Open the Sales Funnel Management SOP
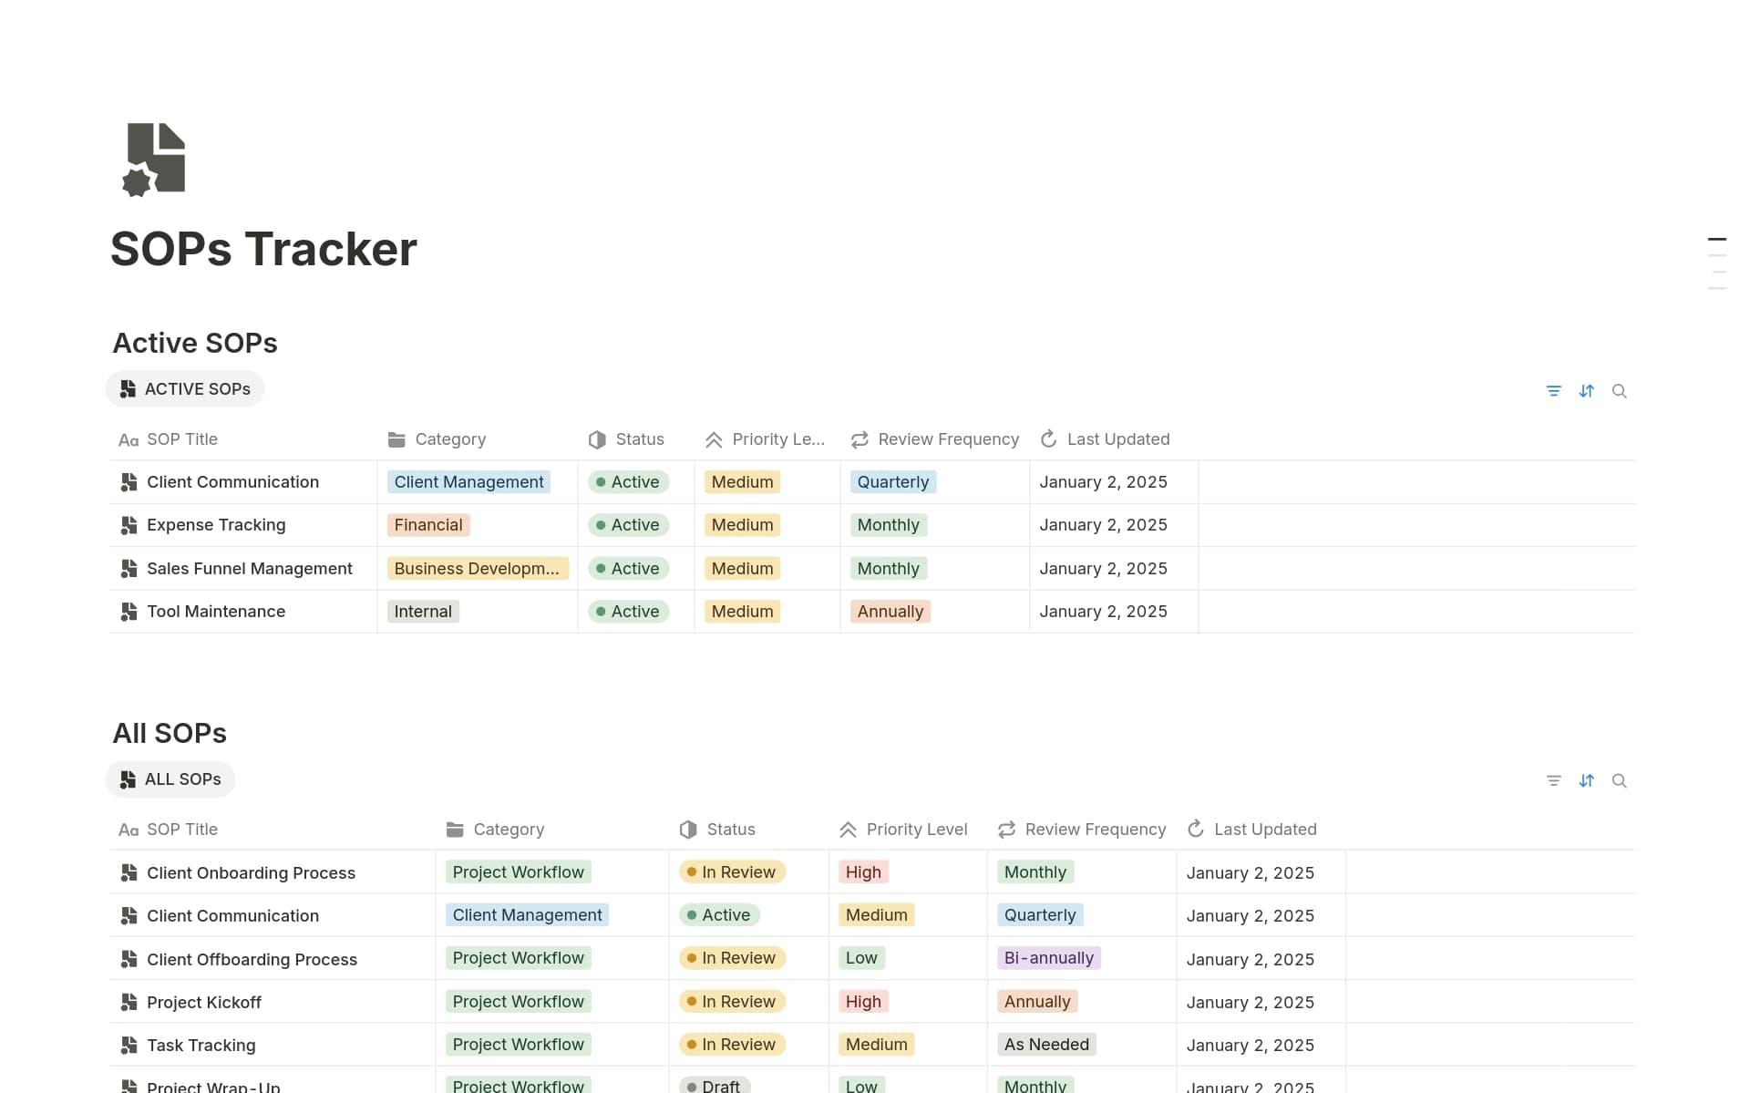 tap(250, 568)
